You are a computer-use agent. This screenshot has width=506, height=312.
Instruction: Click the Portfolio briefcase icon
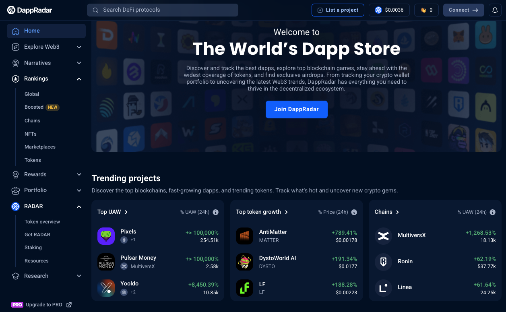15,190
